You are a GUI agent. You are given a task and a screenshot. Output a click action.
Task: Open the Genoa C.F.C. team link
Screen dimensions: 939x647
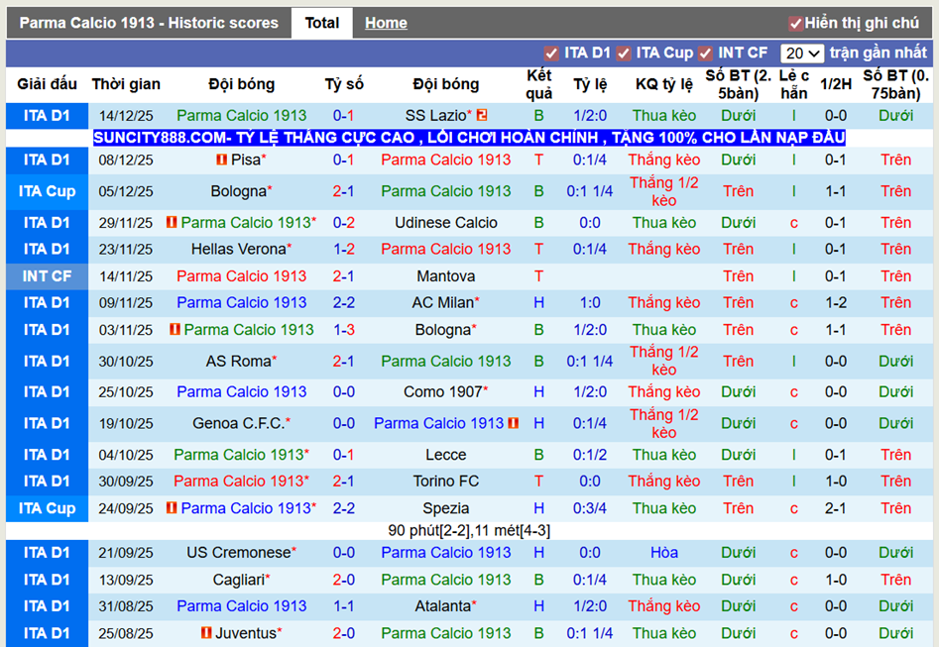point(238,424)
